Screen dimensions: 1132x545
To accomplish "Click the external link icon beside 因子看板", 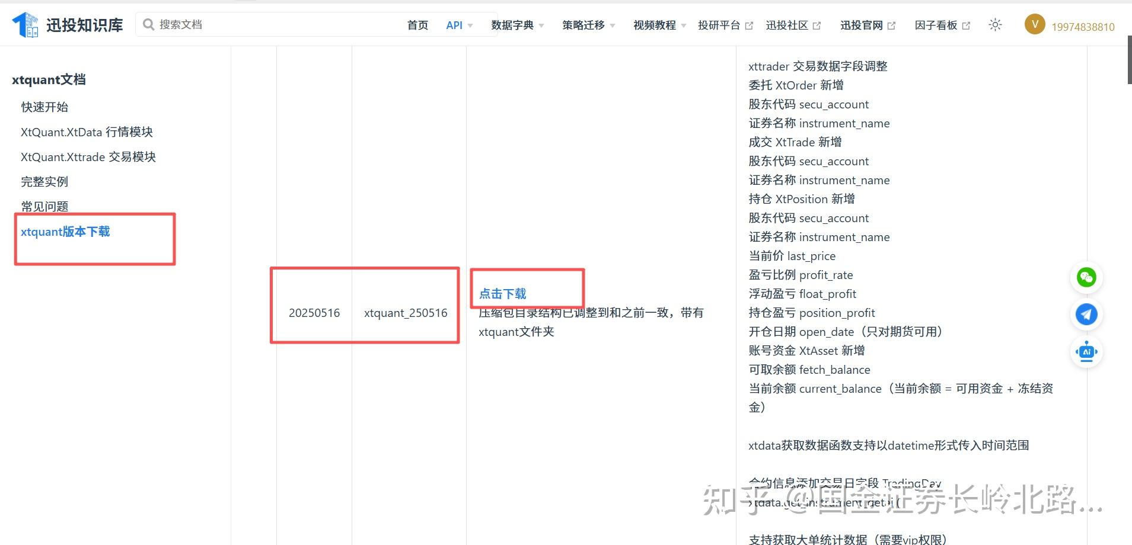I will [x=967, y=25].
